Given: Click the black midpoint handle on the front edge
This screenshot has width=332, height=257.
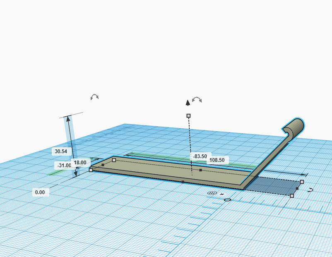Looking at the screenshot, I should tap(183, 182).
